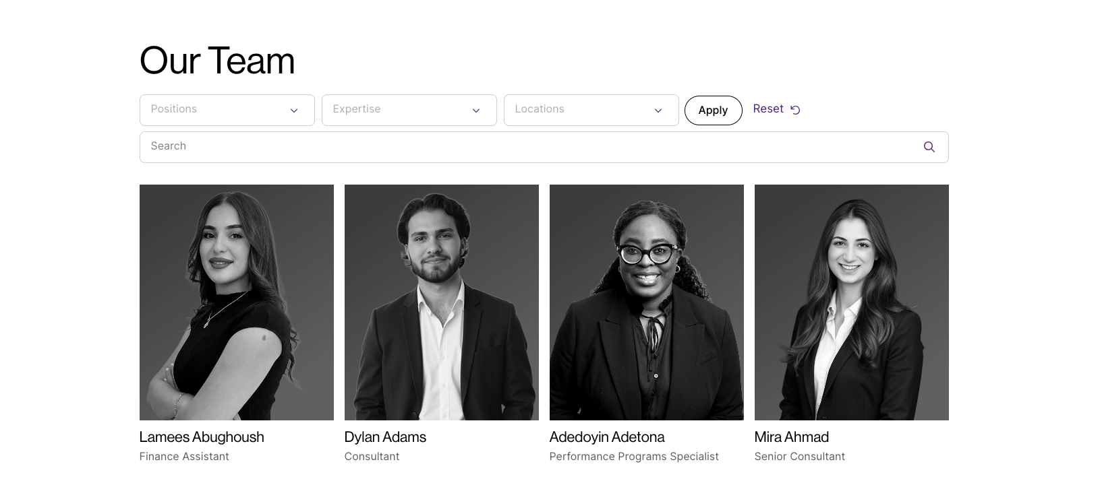Open Mira Ahmad's profile photo
Viewport: 1100px width, 481px height.
tap(851, 302)
